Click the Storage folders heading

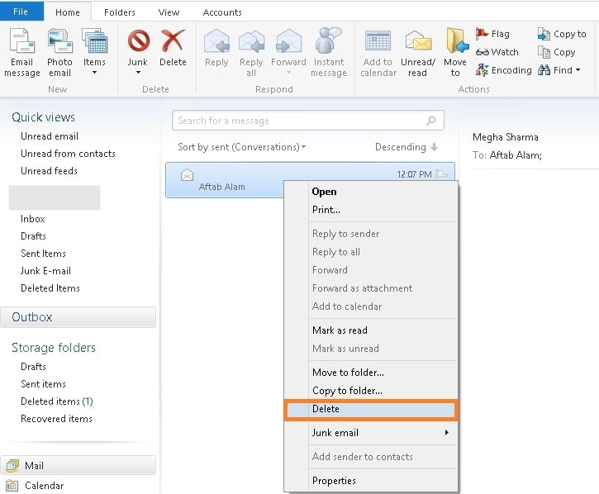point(54,347)
